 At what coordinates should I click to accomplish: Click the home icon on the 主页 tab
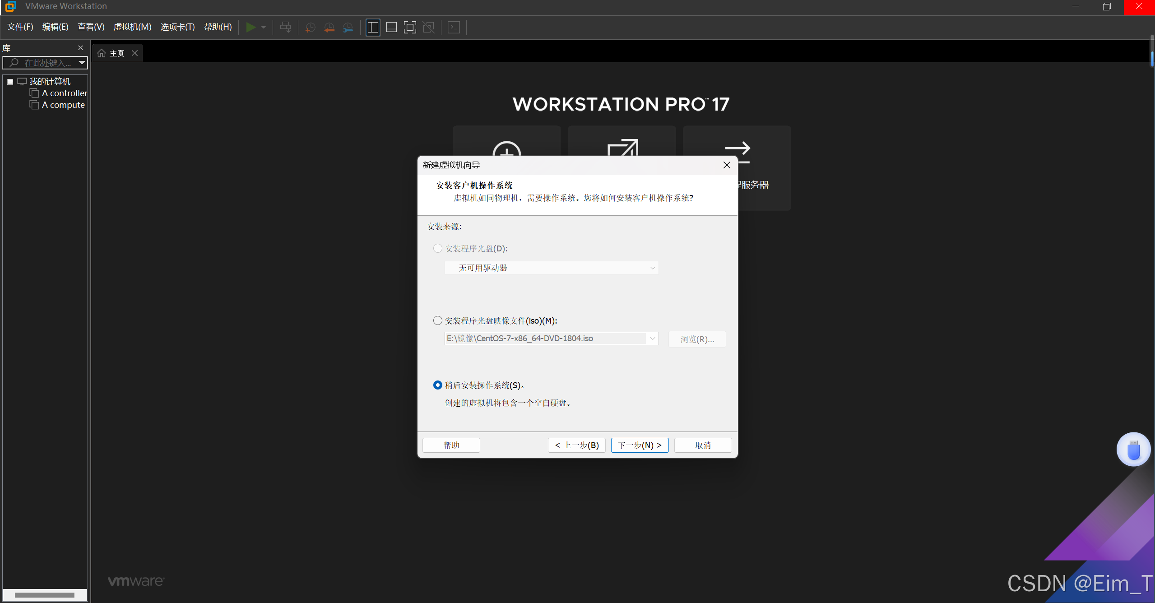(102, 53)
